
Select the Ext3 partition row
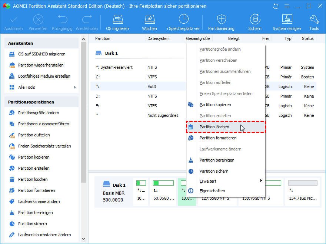203,87
